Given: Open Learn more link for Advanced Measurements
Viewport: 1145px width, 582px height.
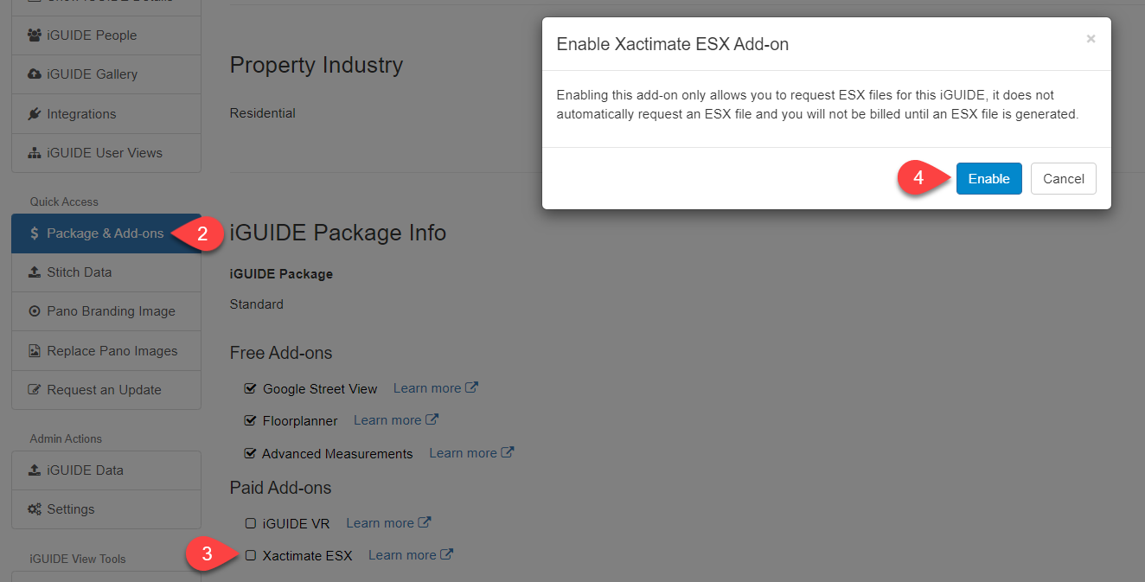Looking at the screenshot, I should pos(471,453).
